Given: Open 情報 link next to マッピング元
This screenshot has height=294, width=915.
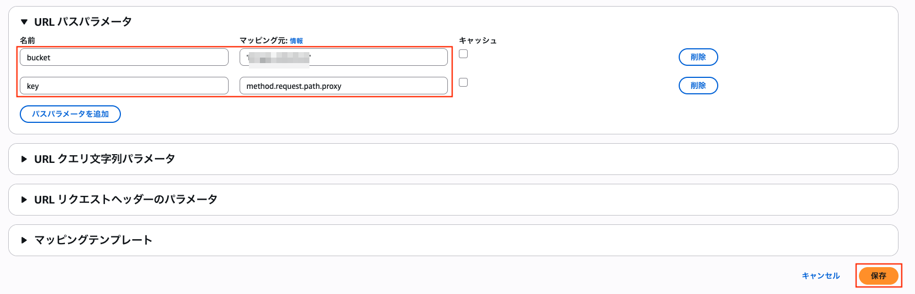Looking at the screenshot, I should click(296, 41).
